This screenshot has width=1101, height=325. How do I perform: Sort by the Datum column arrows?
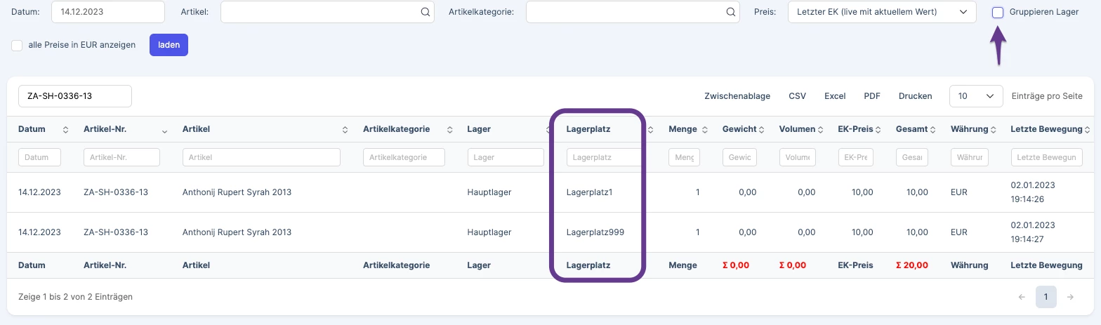tap(66, 130)
